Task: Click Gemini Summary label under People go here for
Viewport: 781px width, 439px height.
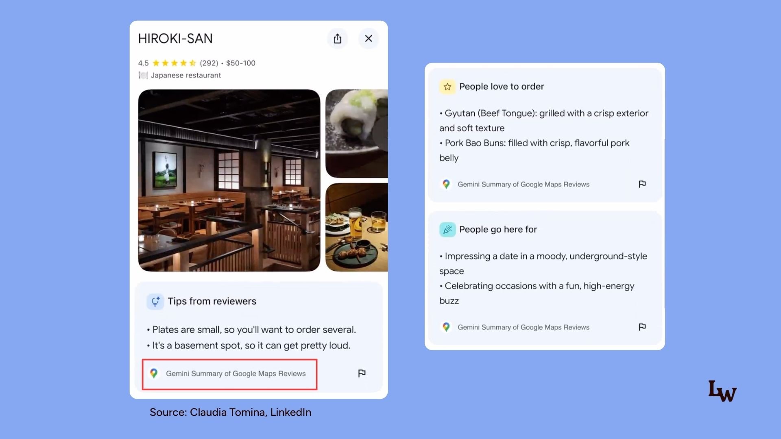Action: pos(524,327)
